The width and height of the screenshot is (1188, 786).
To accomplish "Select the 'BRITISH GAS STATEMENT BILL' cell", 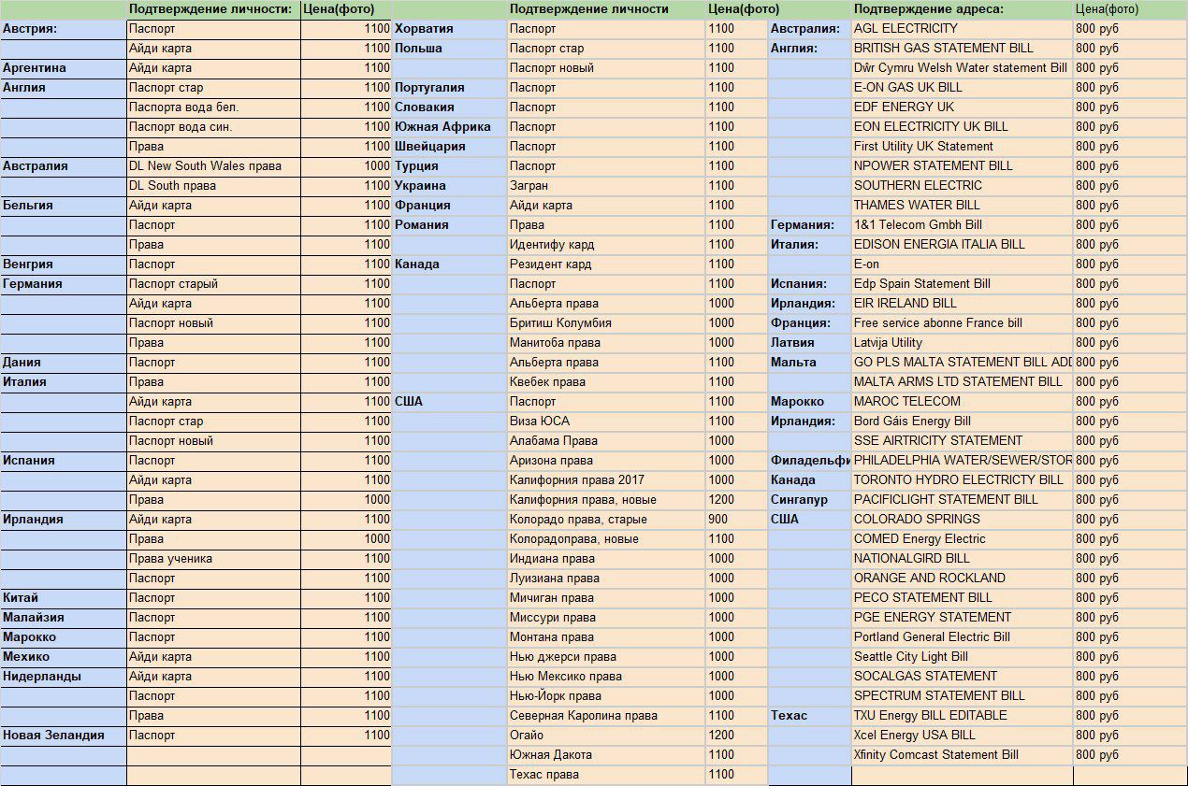I will (962, 49).
